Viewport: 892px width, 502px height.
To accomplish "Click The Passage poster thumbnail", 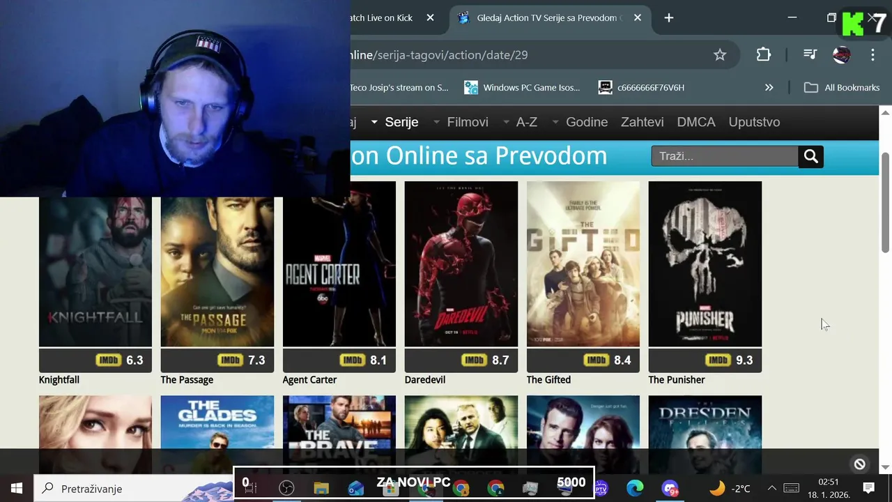I will tap(217, 272).
